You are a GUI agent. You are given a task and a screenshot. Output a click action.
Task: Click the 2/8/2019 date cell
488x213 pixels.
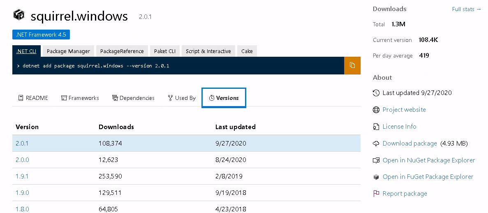[229, 176]
